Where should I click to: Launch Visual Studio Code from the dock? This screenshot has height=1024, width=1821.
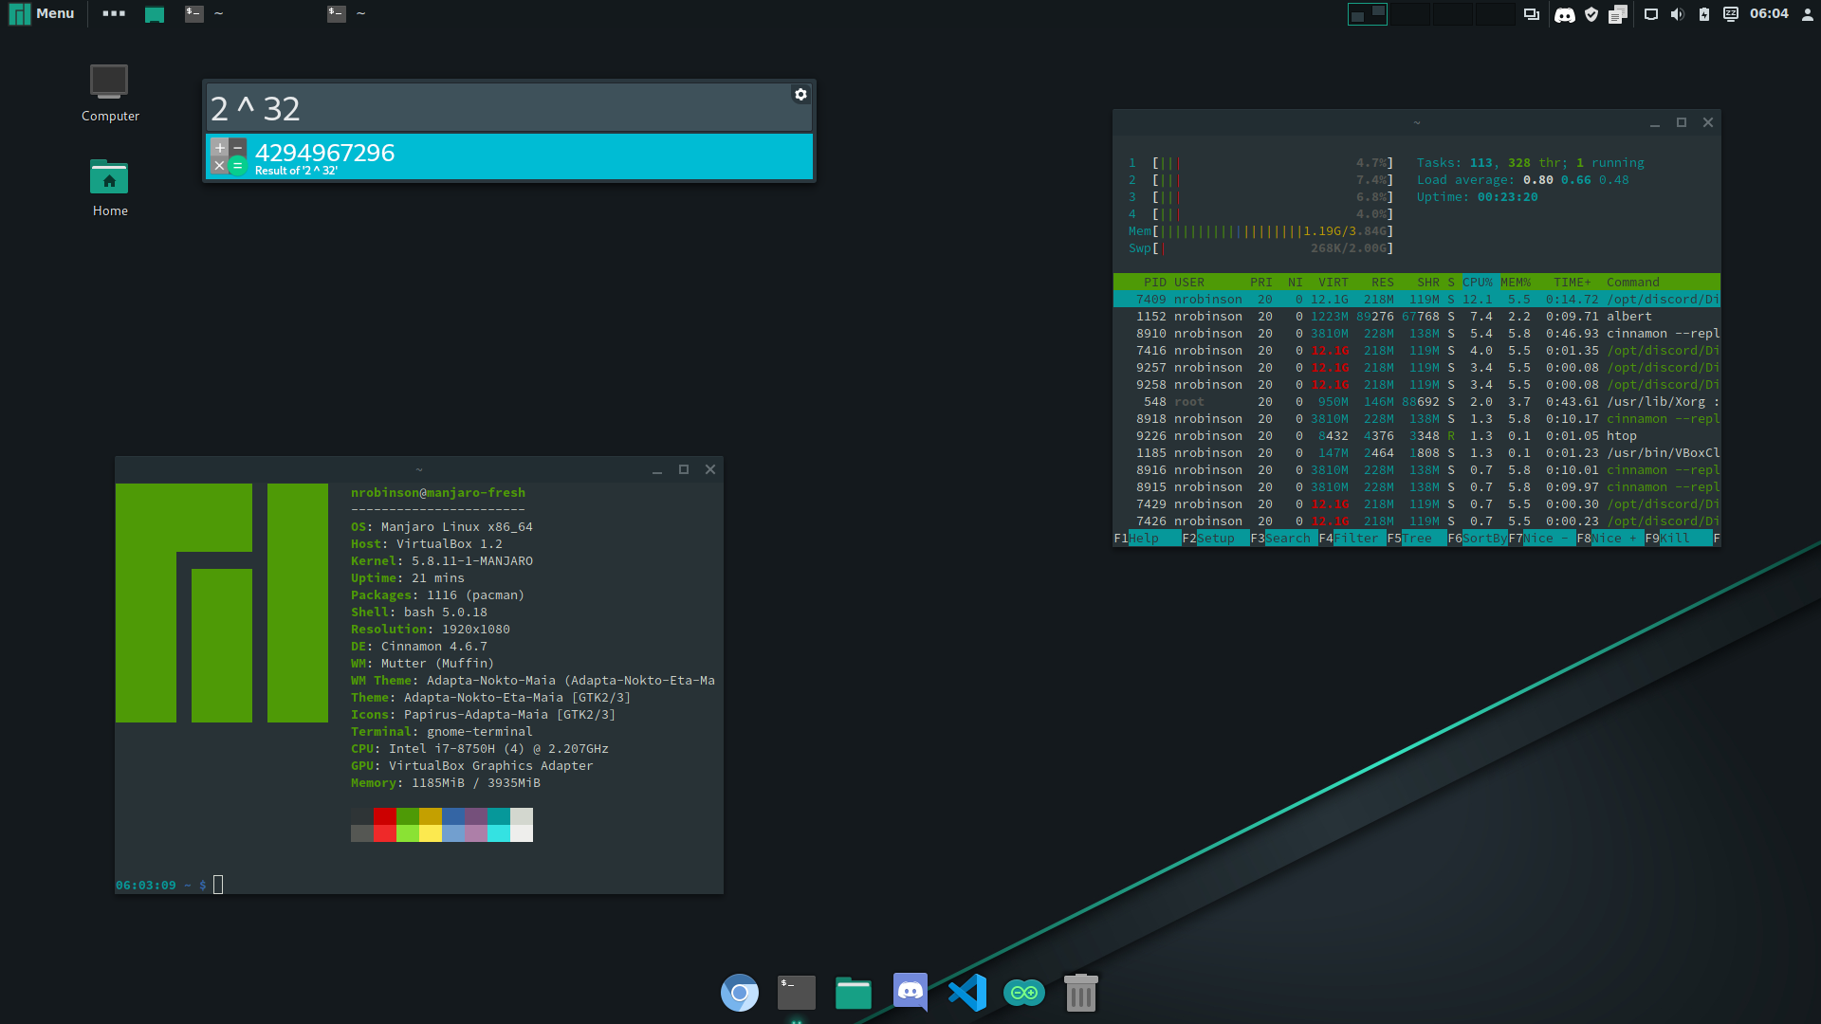coord(966,993)
